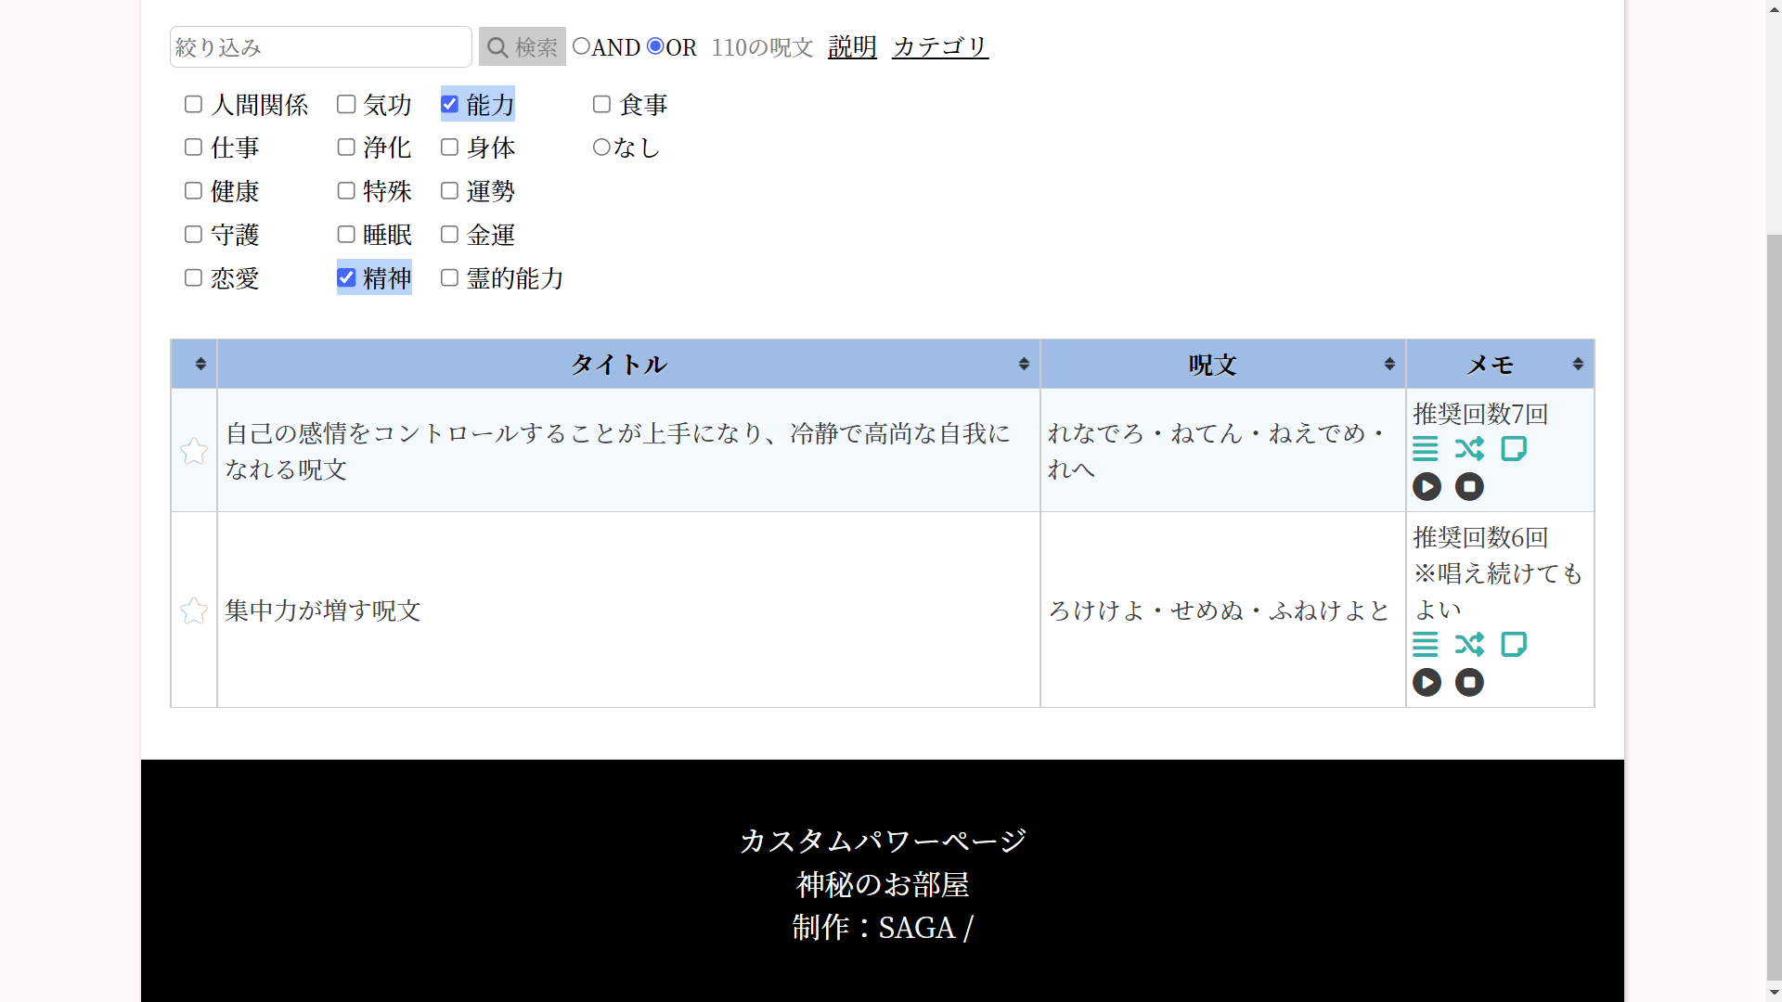The width and height of the screenshot is (1782, 1002).
Task: Check the 人間関係 checkbox
Action: coord(193,104)
